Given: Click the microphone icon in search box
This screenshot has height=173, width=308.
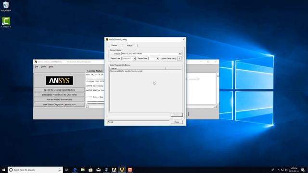Looking at the screenshot, I should click(60, 170).
